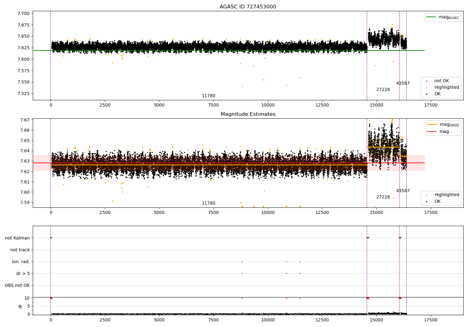Select "Highlighted" in the top plot legend
This screenshot has width=468, height=327.
click(446, 88)
